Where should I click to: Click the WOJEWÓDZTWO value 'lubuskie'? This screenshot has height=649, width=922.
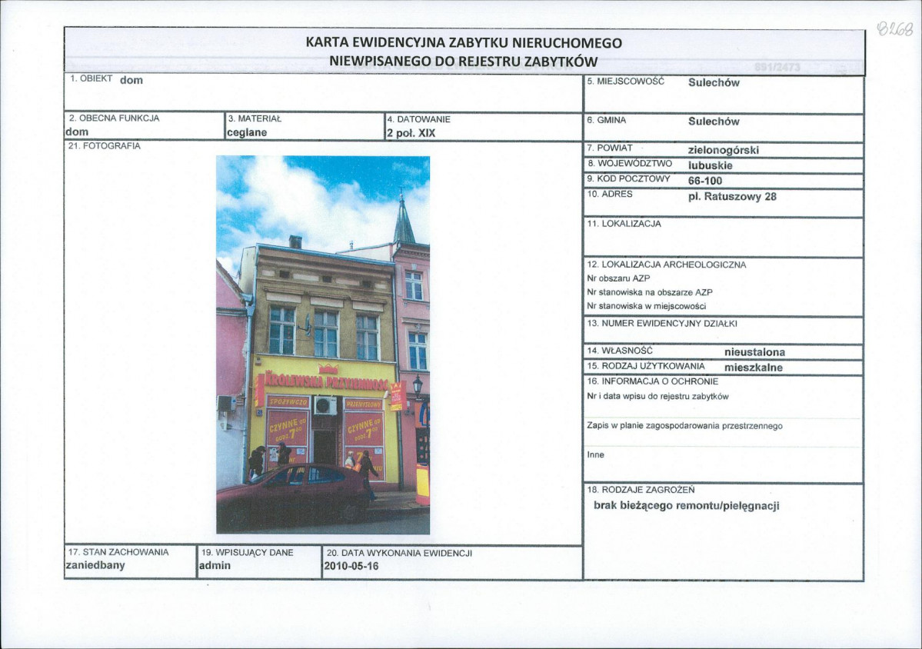710,165
